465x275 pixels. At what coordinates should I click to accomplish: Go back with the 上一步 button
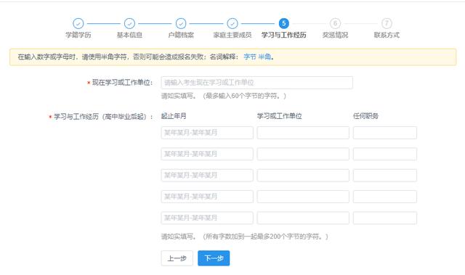pos(177,258)
